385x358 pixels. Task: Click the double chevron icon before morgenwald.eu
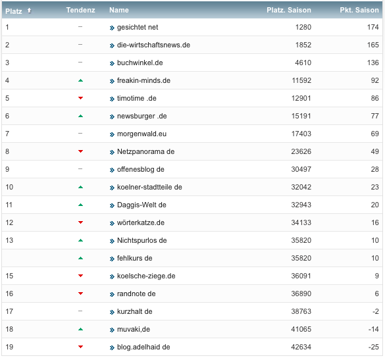[x=112, y=134]
